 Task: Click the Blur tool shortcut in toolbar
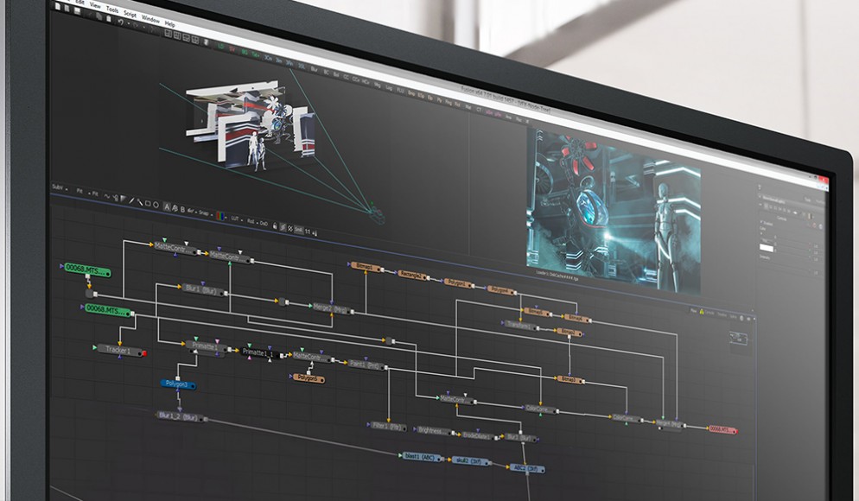(x=314, y=69)
